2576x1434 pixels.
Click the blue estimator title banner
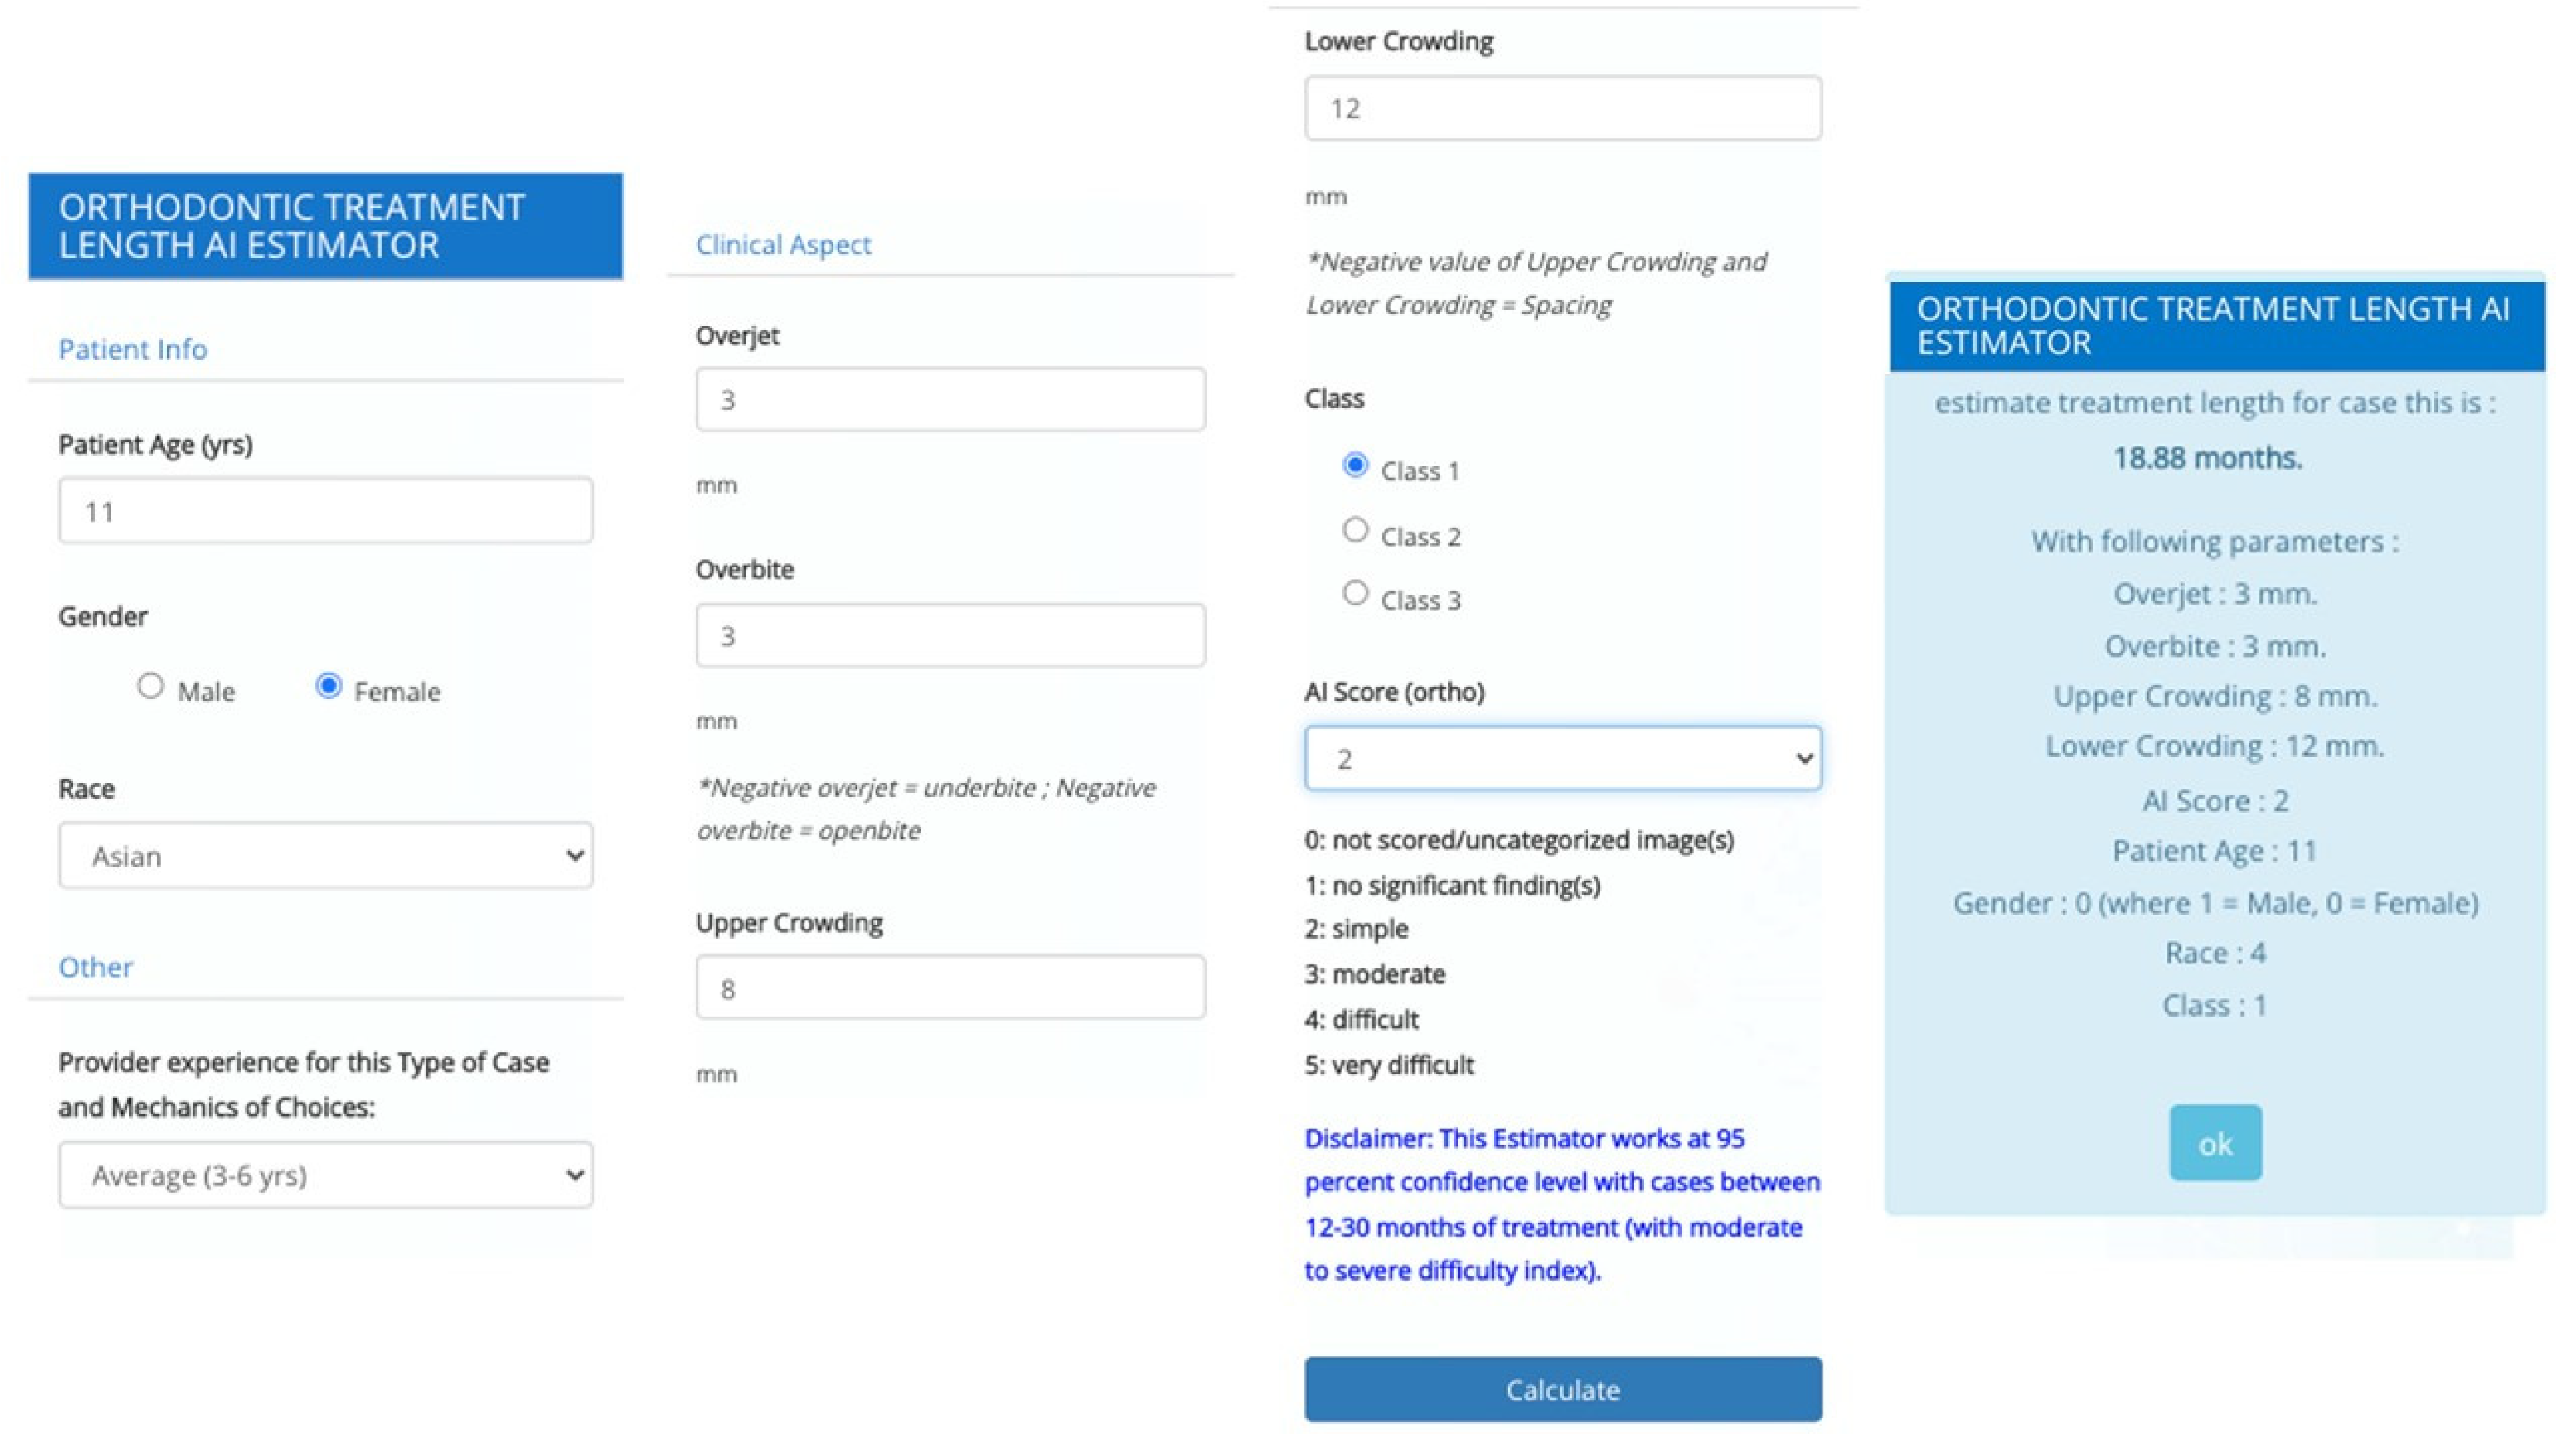pyautogui.click(x=325, y=227)
